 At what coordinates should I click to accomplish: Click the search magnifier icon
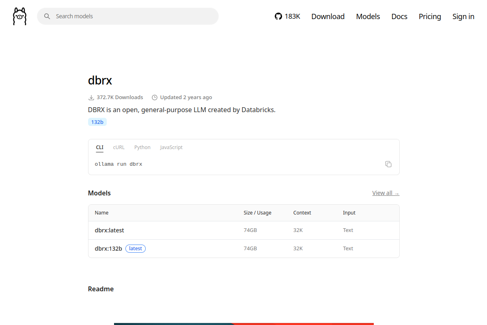47,16
